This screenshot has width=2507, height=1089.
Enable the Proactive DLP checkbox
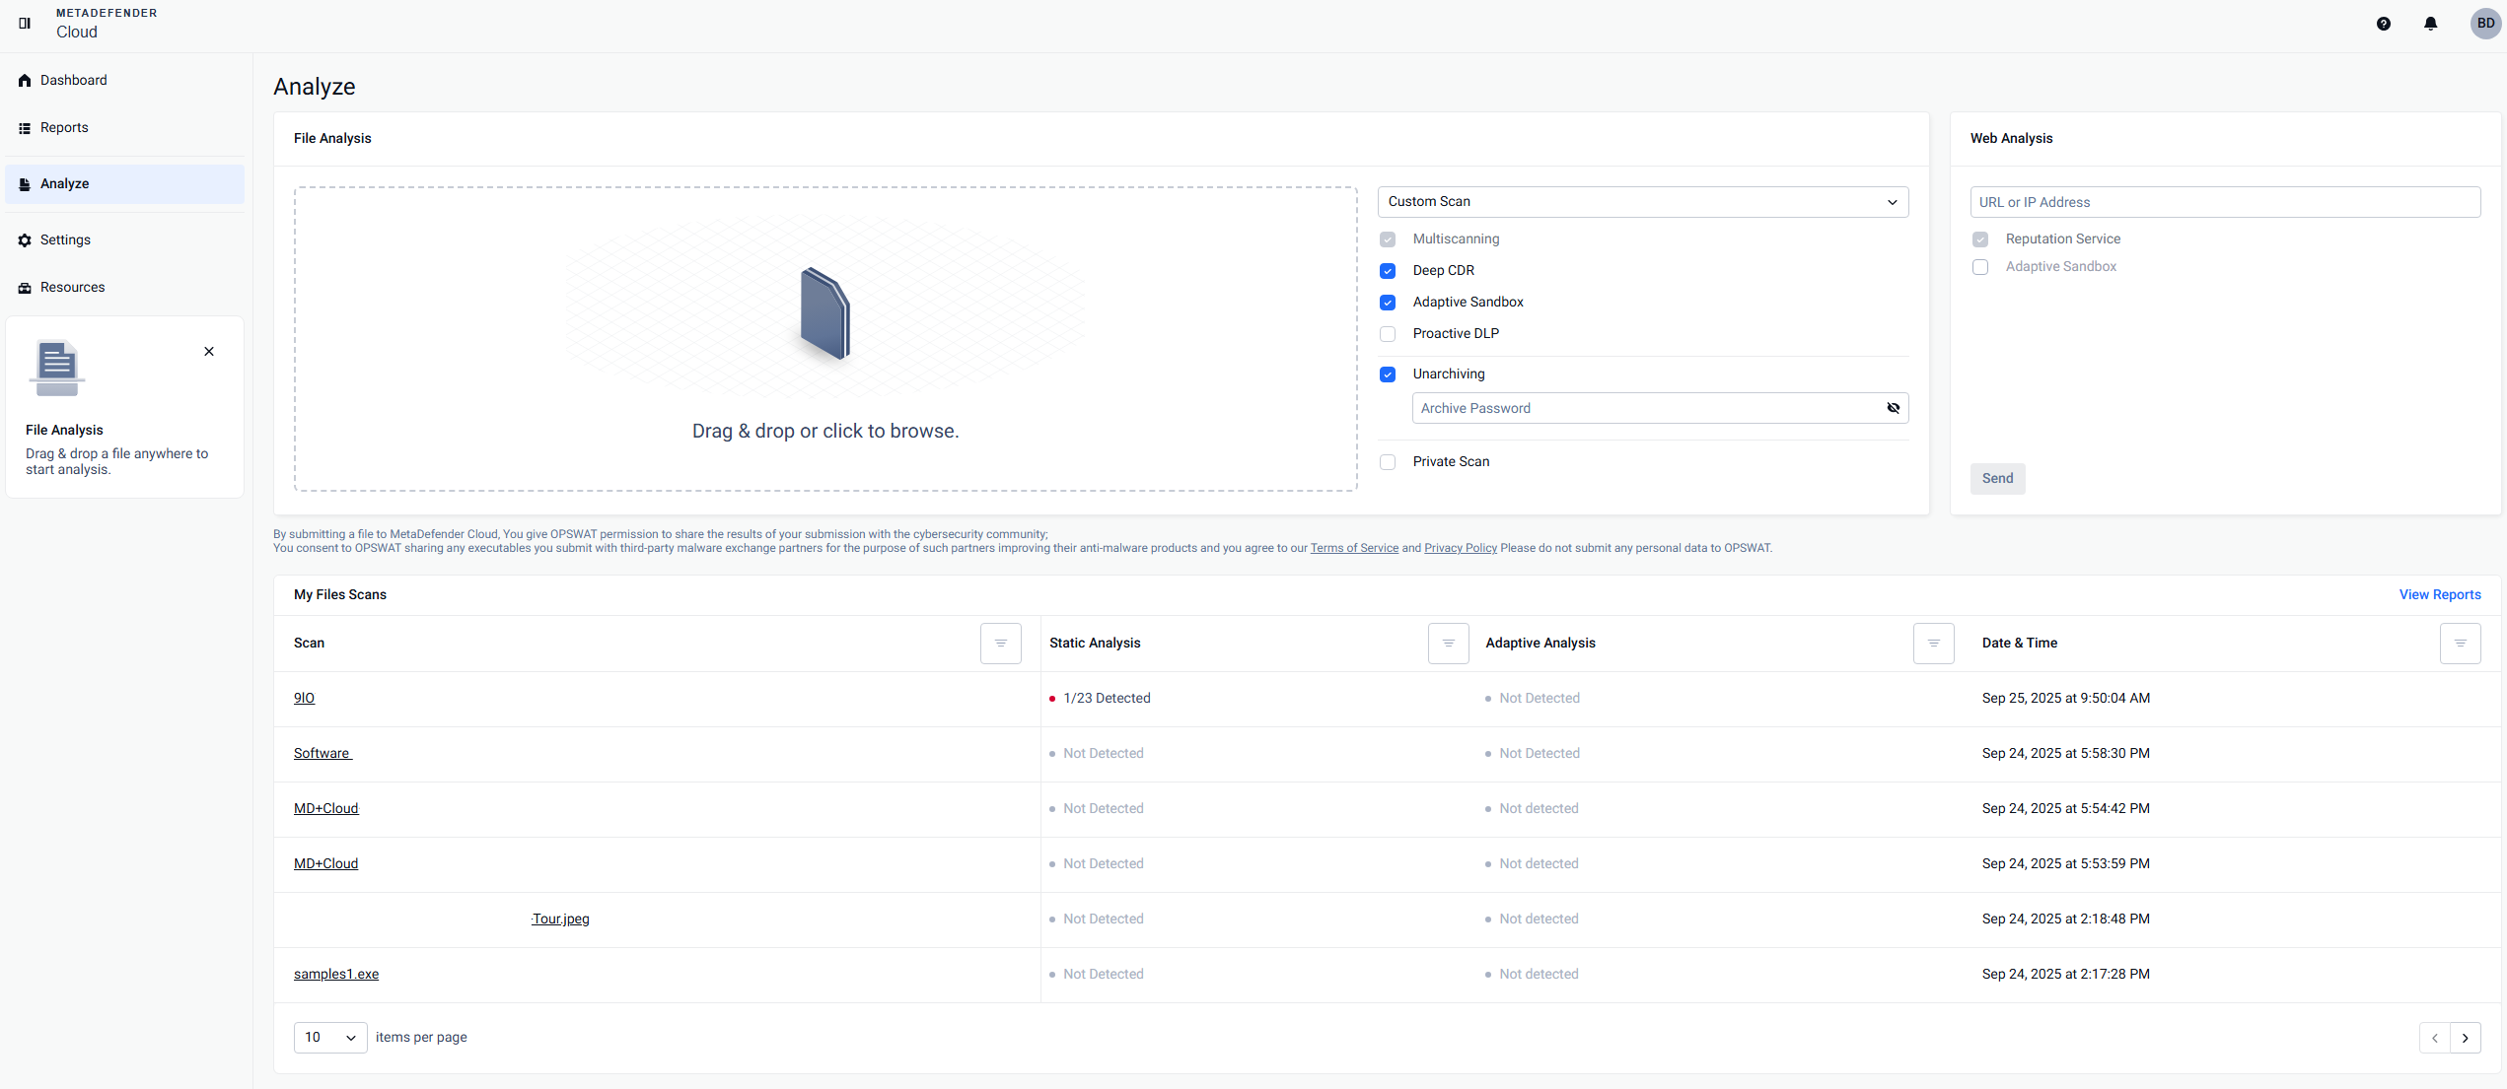tap(1388, 334)
